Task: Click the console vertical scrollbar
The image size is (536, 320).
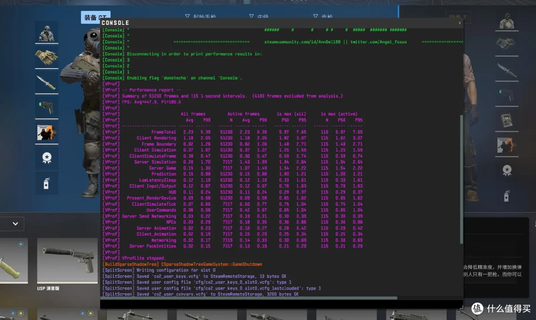Action: [x=461, y=179]
